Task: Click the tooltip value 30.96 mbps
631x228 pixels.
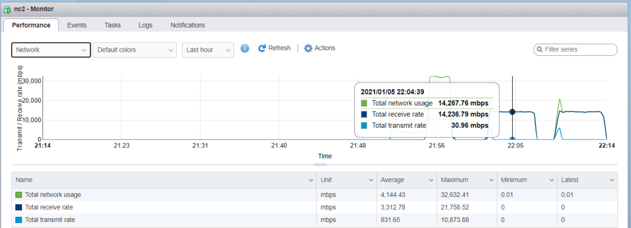Action: click(x=470, y=125)
